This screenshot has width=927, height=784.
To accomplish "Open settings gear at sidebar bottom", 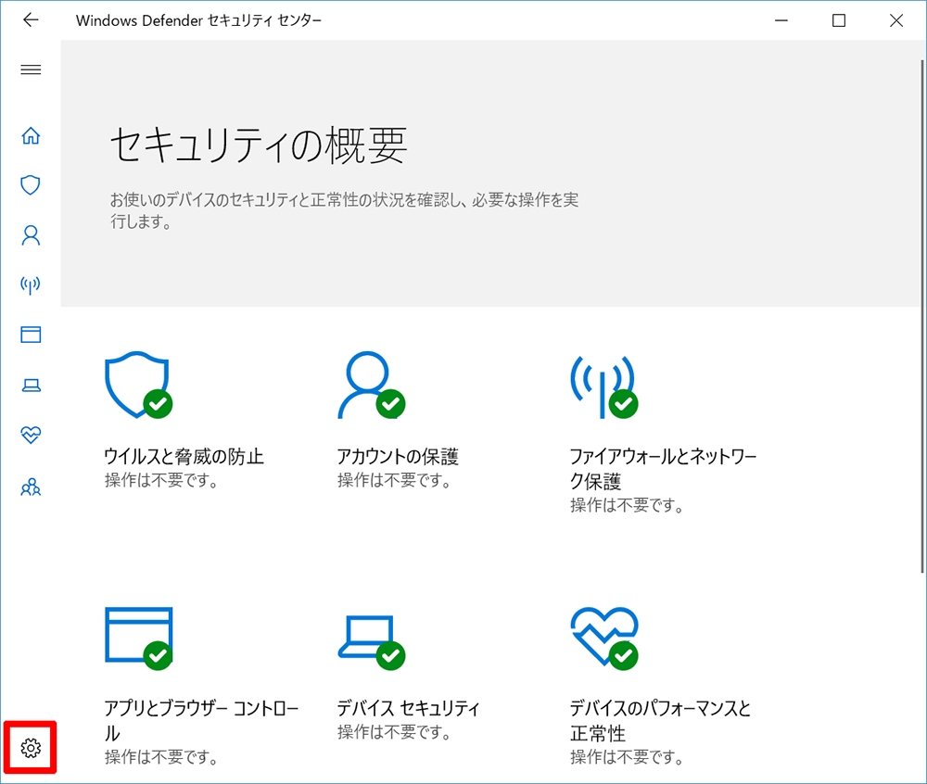I will pos(31,748).
